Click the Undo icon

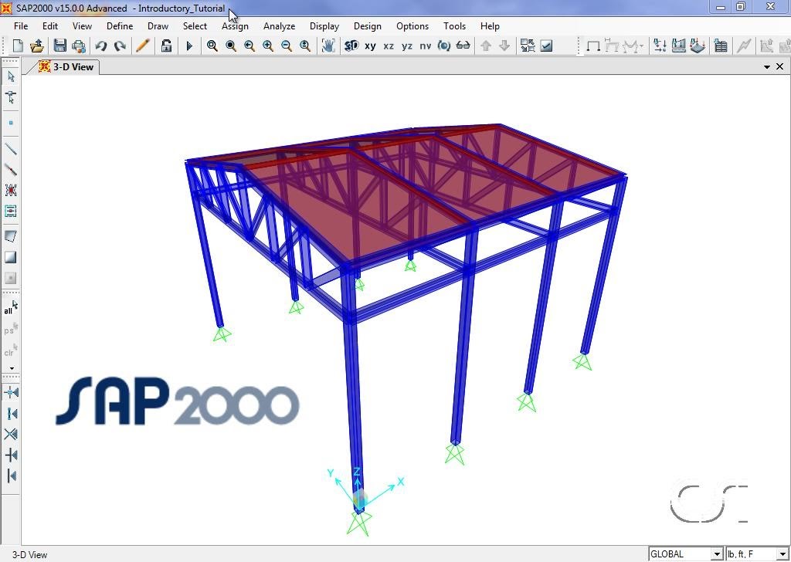click(100, 46)
